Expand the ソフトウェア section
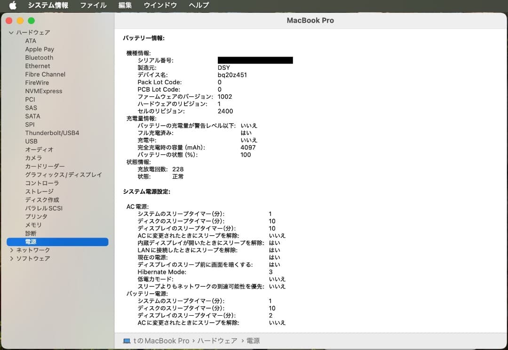 (x=11, y=258)
